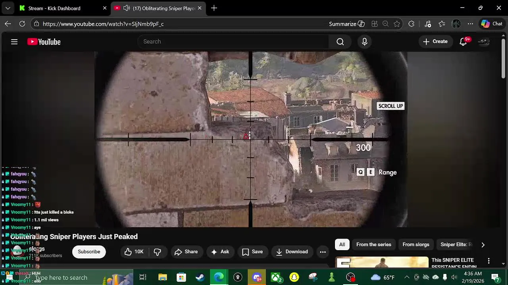Show hidden system tray icons chevron
This screenshot has height=285, width=508.
click(407, 277)
